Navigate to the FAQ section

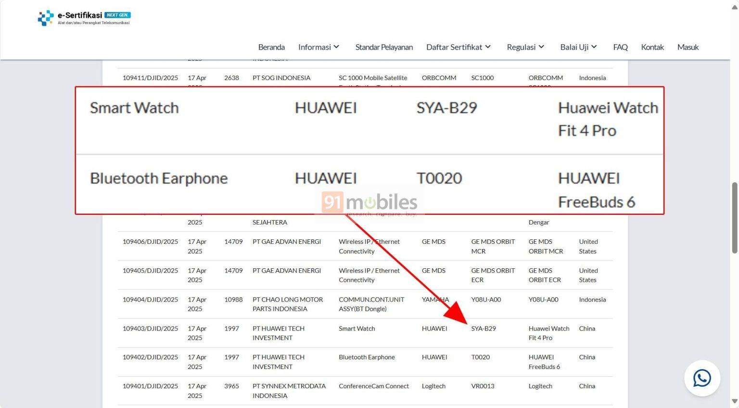620,47
